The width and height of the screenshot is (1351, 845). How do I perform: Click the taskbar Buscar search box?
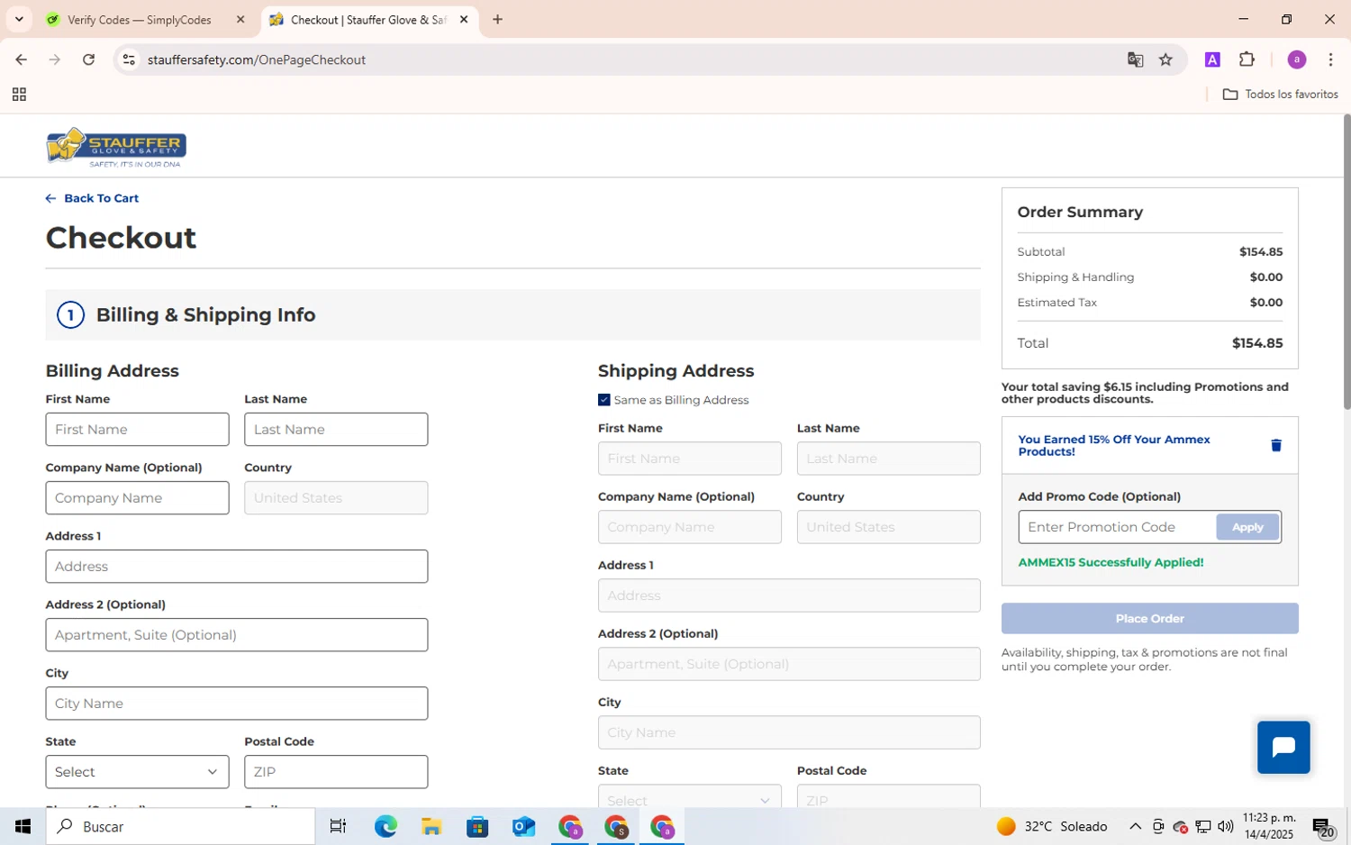pos(180,826)
